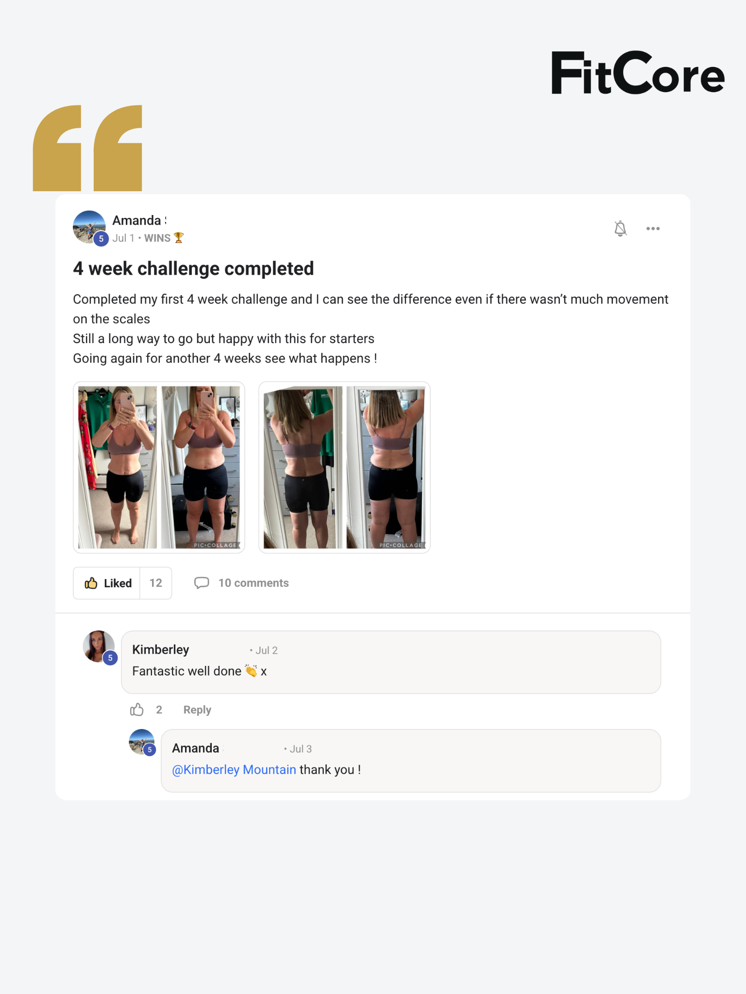
Task: Open the front view before-after collage
Action: [x=159, y=467]
